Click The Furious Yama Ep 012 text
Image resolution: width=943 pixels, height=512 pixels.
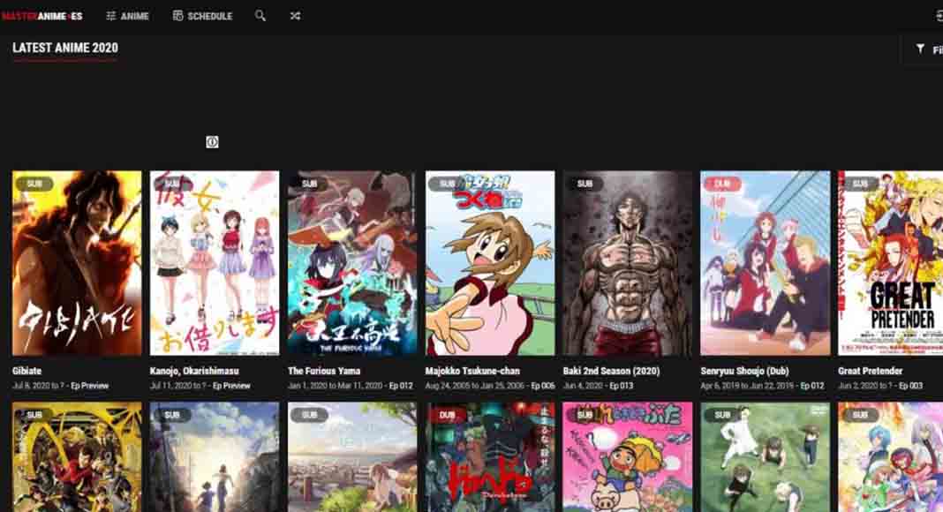(401, 386)
